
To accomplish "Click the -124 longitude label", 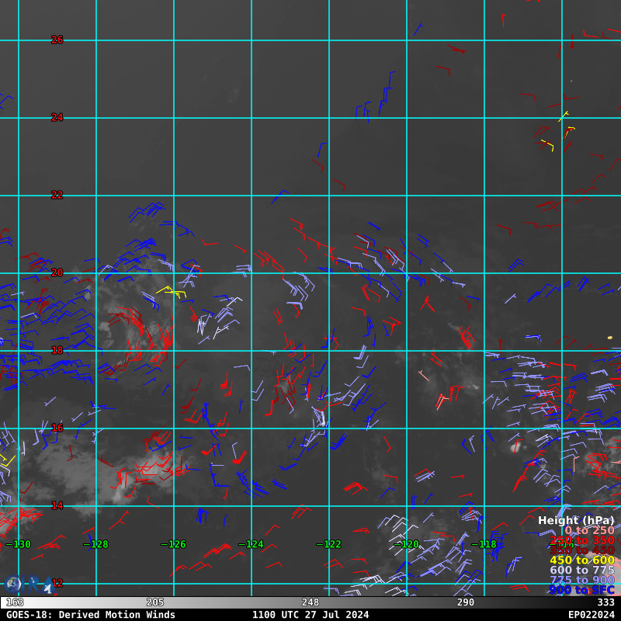I will coord(252,544).
